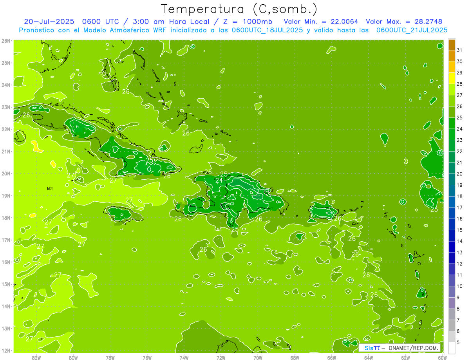Click the 12N latitude axis label
470x363 pixels.
(5, 350)
